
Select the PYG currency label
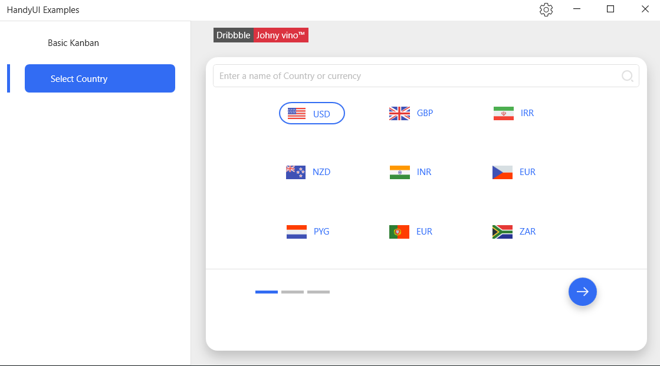click(321, 232)
